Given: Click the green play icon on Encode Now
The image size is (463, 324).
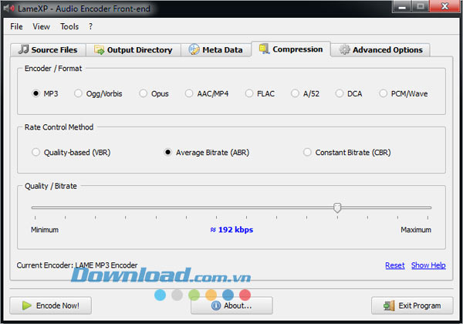Looking at the screenshot, I should pyautogui.click(x=27, y=305).
